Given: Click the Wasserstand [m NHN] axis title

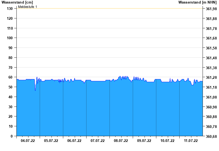Looking at the screenshot, I should tap(197, 2).
